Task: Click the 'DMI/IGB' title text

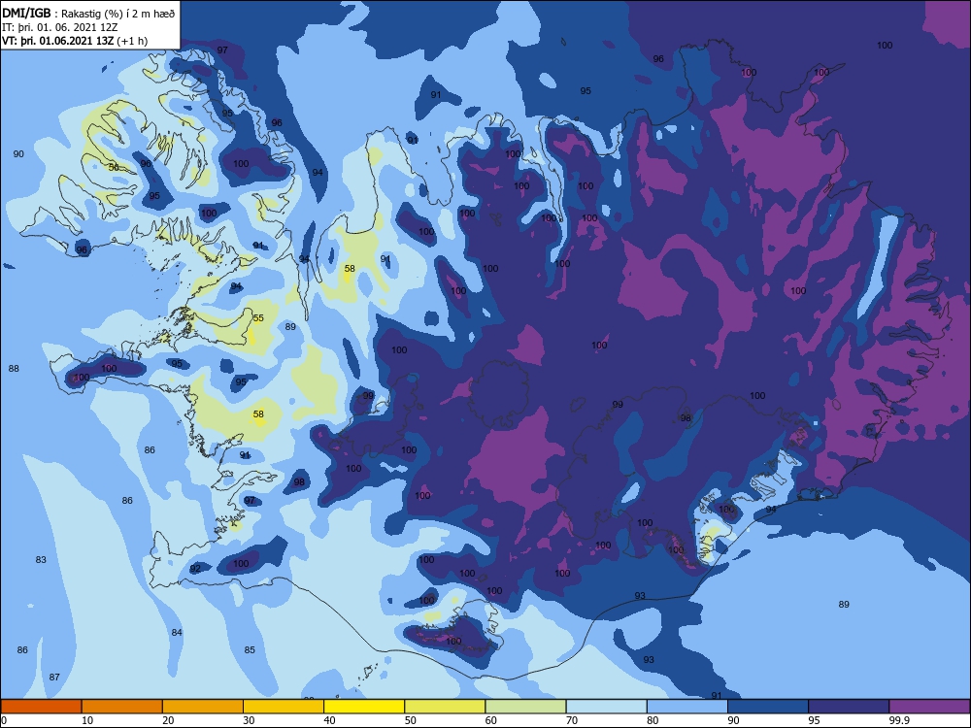Action: [x=26, y=13]
